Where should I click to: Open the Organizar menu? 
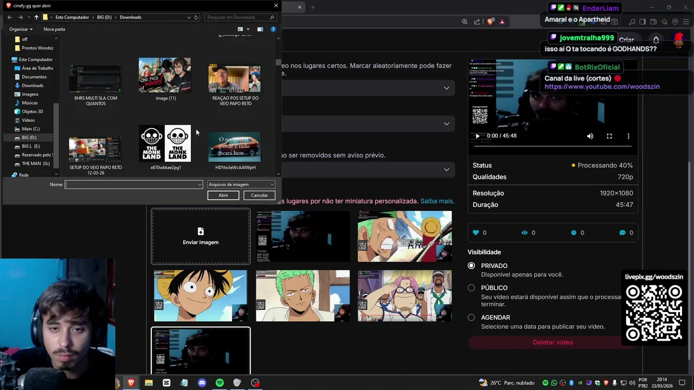[21, 29]
